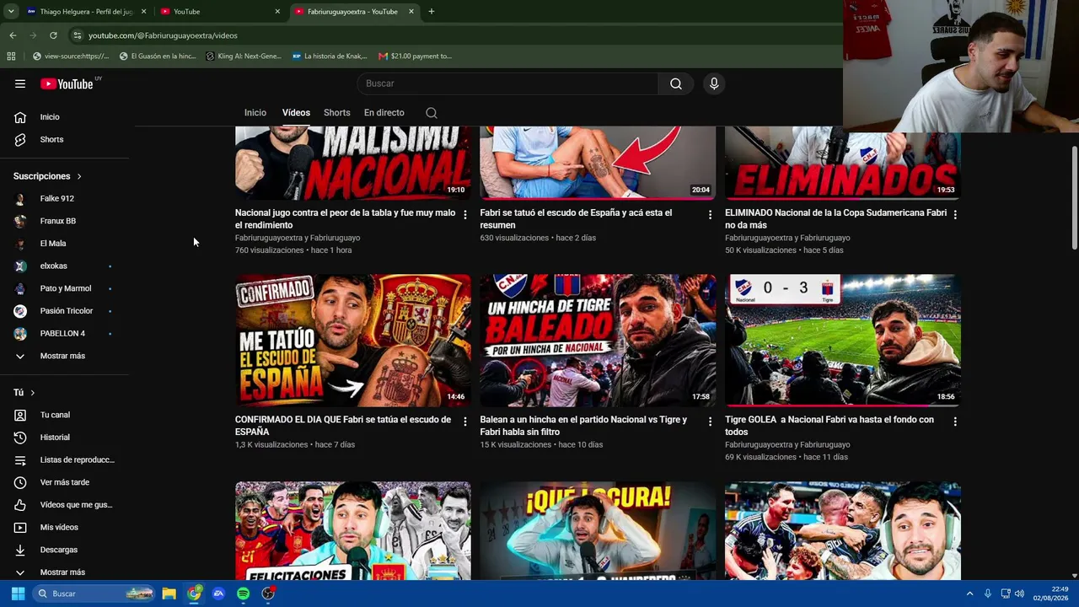Start voice search with microphone icon
1079x607 pixels.
point(714,83)
